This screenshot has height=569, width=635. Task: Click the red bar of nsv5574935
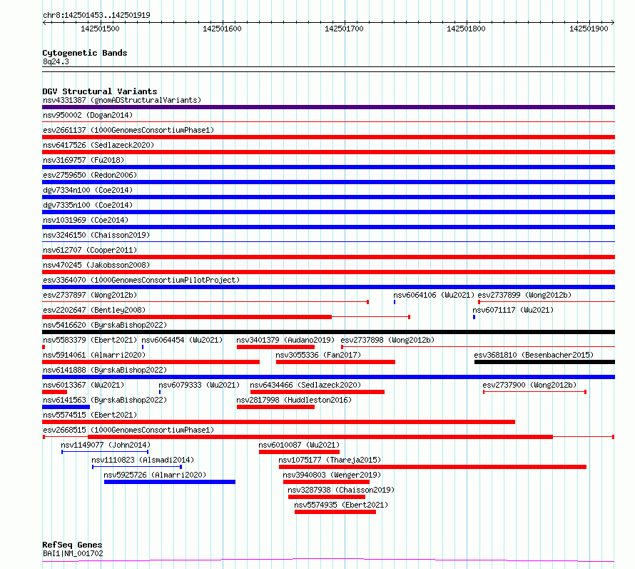point(335,512)
